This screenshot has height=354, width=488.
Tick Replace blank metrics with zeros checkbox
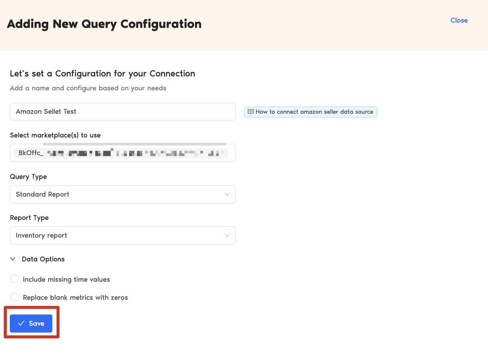click(15, 297)
